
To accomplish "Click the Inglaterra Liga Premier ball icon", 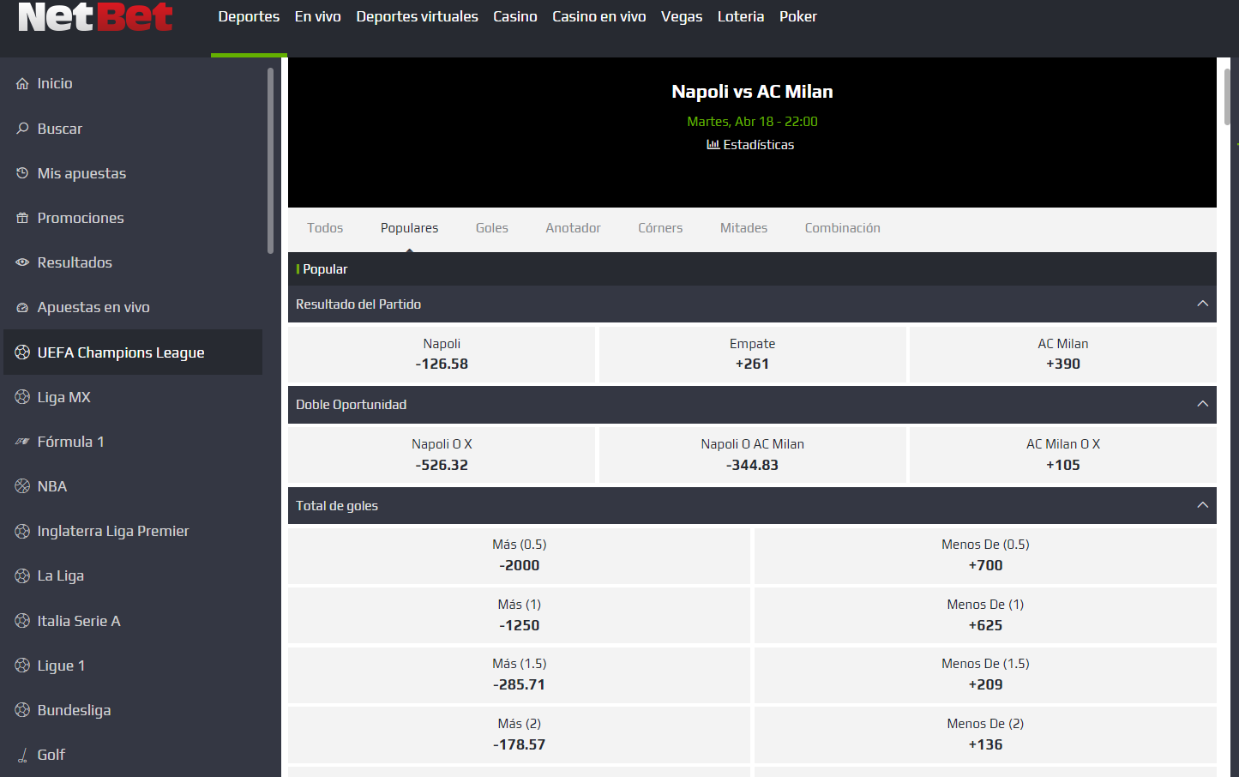I will (22, 531).
